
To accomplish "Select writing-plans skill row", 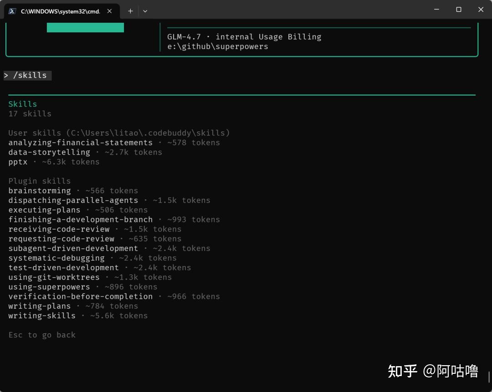I will tap(73, 306).
